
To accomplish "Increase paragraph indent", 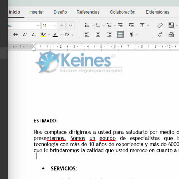I will [x=131, y=25].
